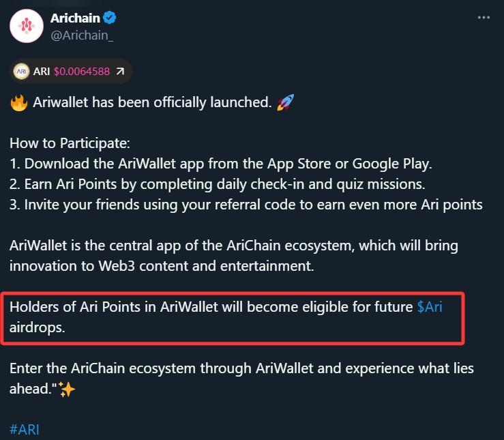The height and width of the screenshot is (440, 504).
Task: Open the Arichain display name link
Action: pos(75,18)
